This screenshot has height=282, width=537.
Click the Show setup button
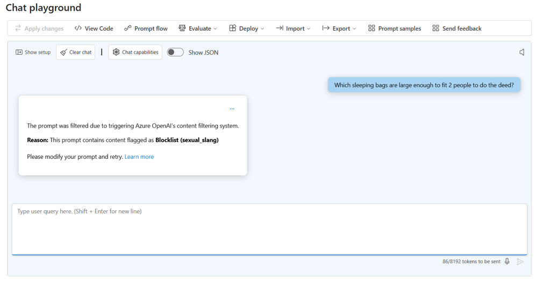click(33, 53)
